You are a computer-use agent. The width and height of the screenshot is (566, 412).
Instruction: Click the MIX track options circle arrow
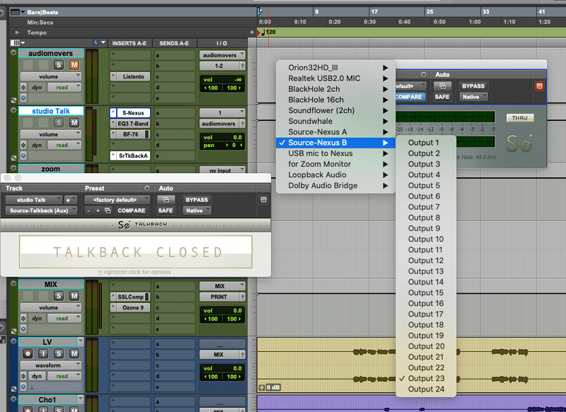coord(13,283)
